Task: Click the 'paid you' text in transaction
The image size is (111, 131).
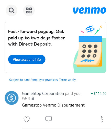Action: tap(73, 94)
